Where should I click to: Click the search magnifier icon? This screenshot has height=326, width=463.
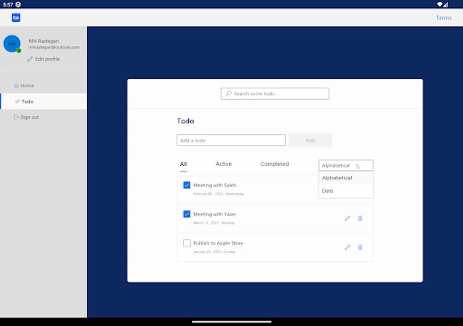228,93
